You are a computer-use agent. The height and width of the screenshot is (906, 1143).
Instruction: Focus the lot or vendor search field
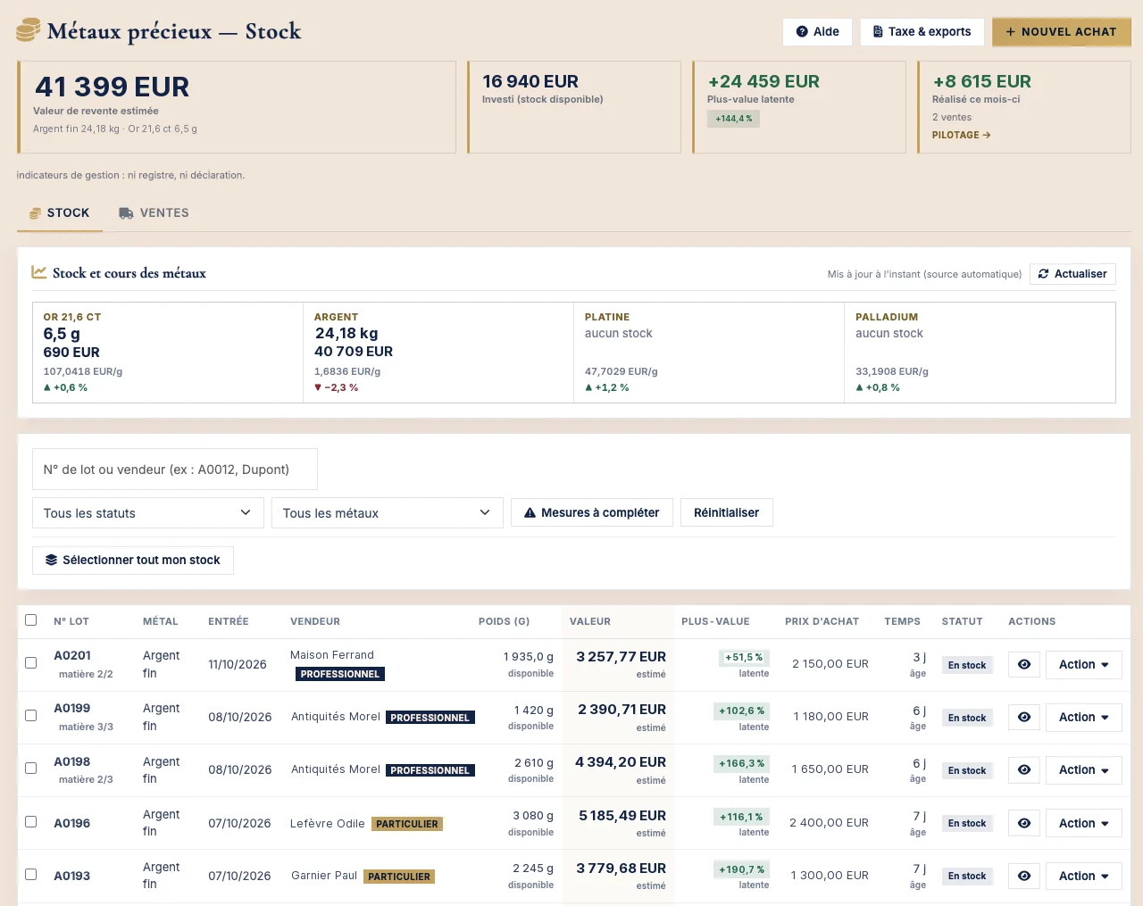point(175,470)
